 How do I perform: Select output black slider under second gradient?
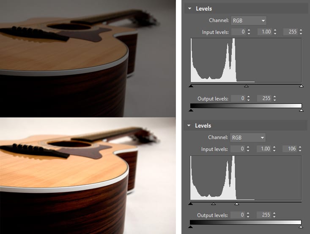point(190,227)
